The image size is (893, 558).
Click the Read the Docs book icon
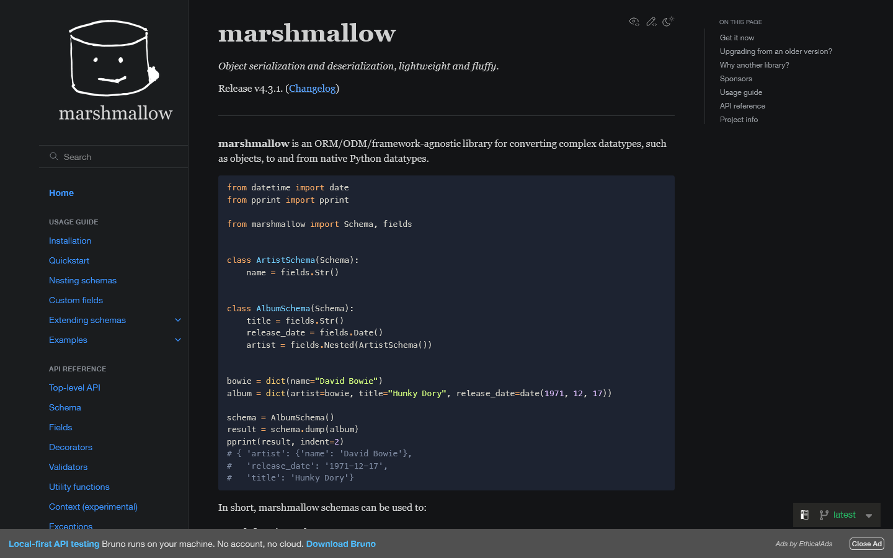pyautogui.click(x=804, y=515)
